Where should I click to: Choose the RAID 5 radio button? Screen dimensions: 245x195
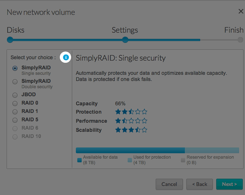click(x=15, y=120)
